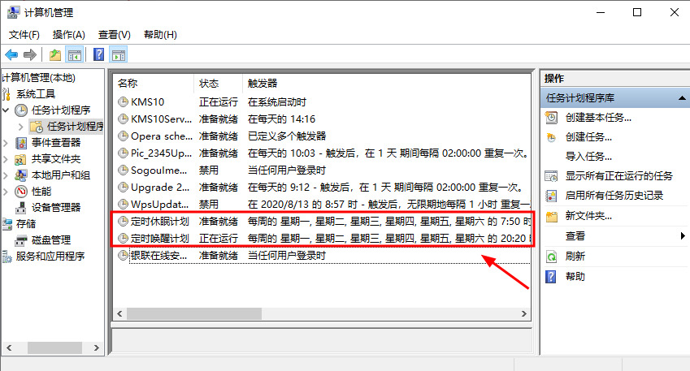Expand the 任务计划程序库 tree node
Viewport: 690px width, 371px height.
click(20, 127)
